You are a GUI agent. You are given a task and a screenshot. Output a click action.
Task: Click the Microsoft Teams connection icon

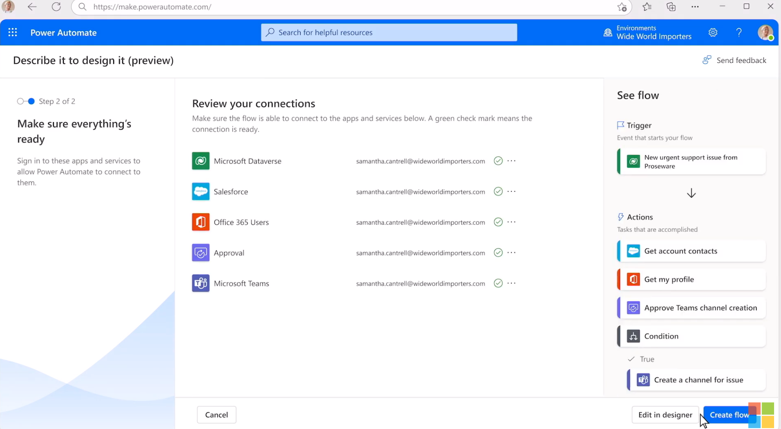(201, 283)
